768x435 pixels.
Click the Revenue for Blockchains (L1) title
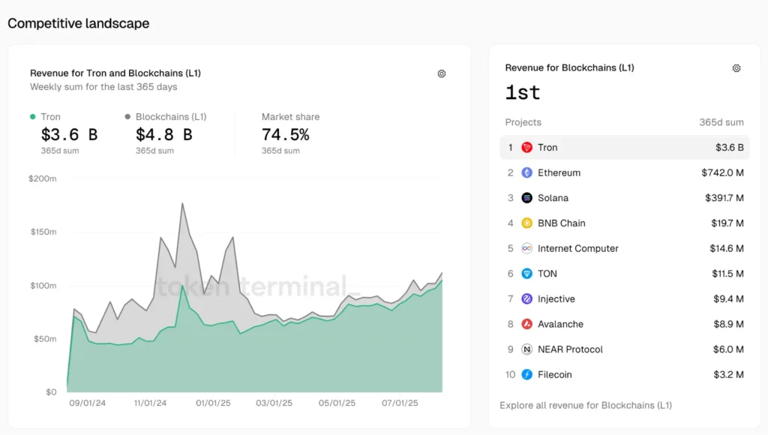coord(570,67)
